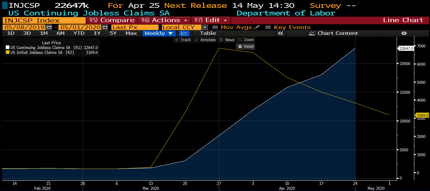The width and height of the screenshot is (430, 191).
Task: Click the INJCSP Index security field
Action: click(44, 20)
